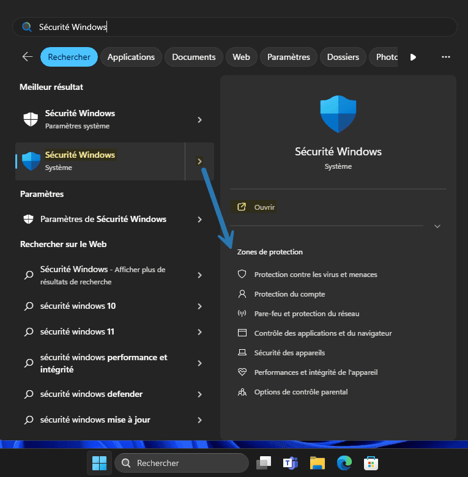The height and width of the screenshot is (477, 468).
Task: Switch to the Web filter tab
Action: (x=241, y=57)
